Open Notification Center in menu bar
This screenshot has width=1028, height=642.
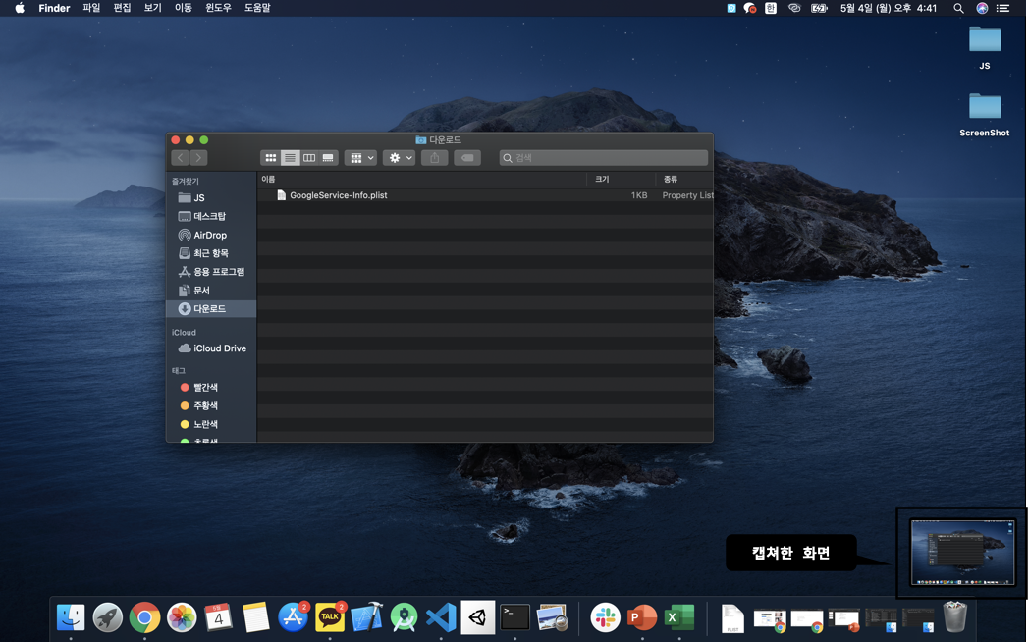[x=1003, y=8]
